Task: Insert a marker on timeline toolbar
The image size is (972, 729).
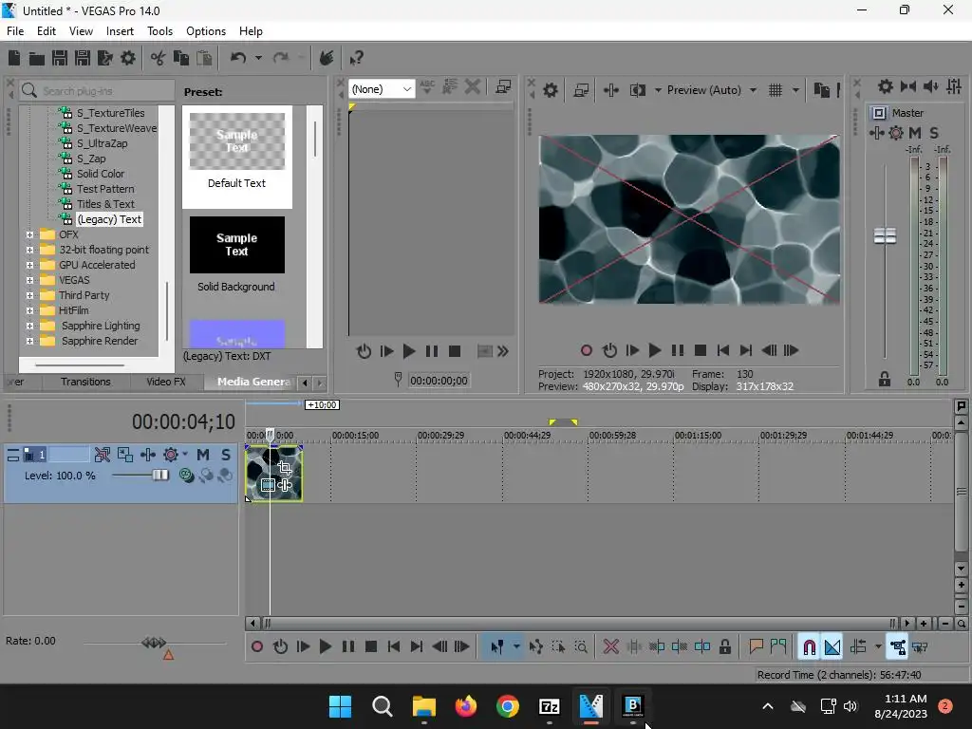Action: pyautogui.click(x=756, y=647)
